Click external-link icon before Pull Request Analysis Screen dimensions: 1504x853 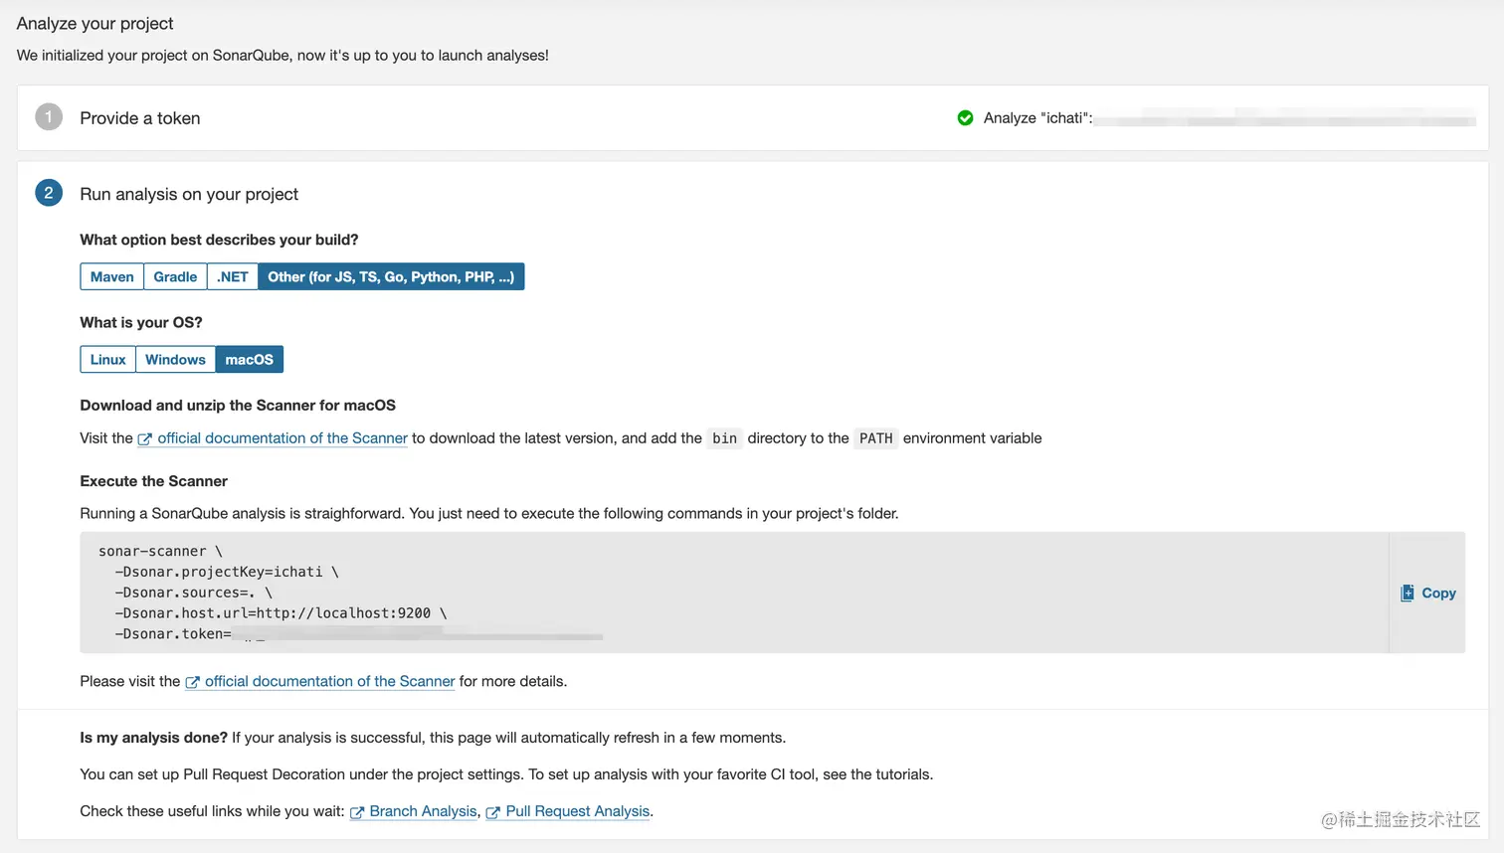492,812
